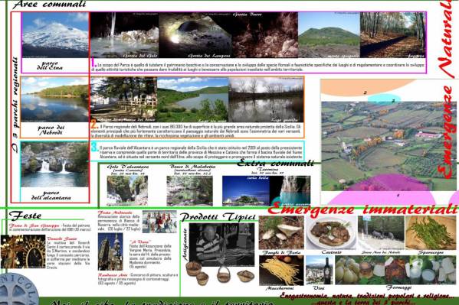Click the Emergenze immateriali red title
This screenshot has height=305, width=459.
tap(362, 209)
